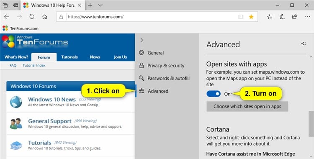Open the News nav tab
Image resolution: width=314 pixels, height=159 pixels.
[x=95, y=57]
